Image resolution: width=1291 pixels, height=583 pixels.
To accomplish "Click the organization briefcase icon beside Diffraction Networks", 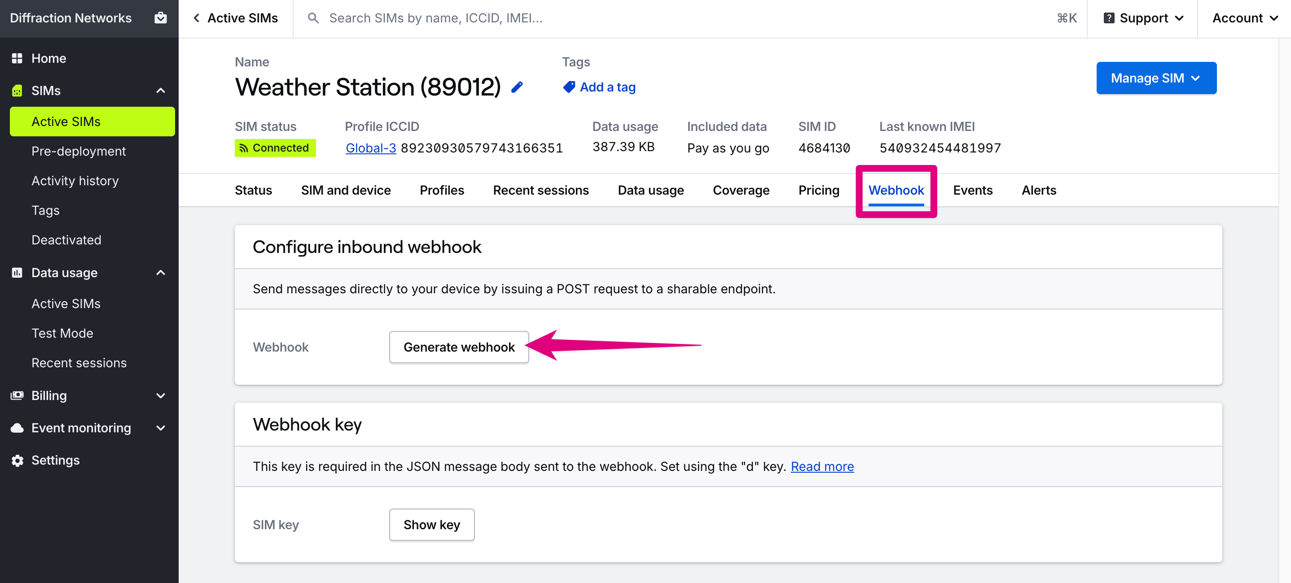I will click(x=160, y=18).
